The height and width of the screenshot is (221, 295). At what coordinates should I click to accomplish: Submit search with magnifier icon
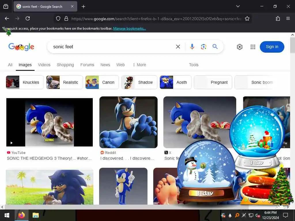(x=215, y=46)
